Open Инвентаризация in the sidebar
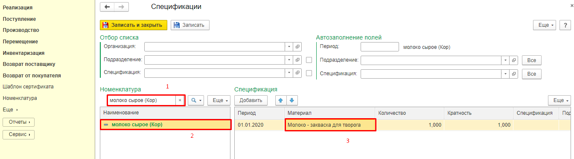Screen dimensions: 574x159 24,53
